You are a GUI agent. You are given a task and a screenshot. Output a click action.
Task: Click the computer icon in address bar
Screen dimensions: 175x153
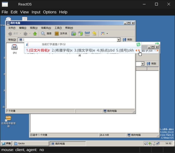[x=21, y=40]
